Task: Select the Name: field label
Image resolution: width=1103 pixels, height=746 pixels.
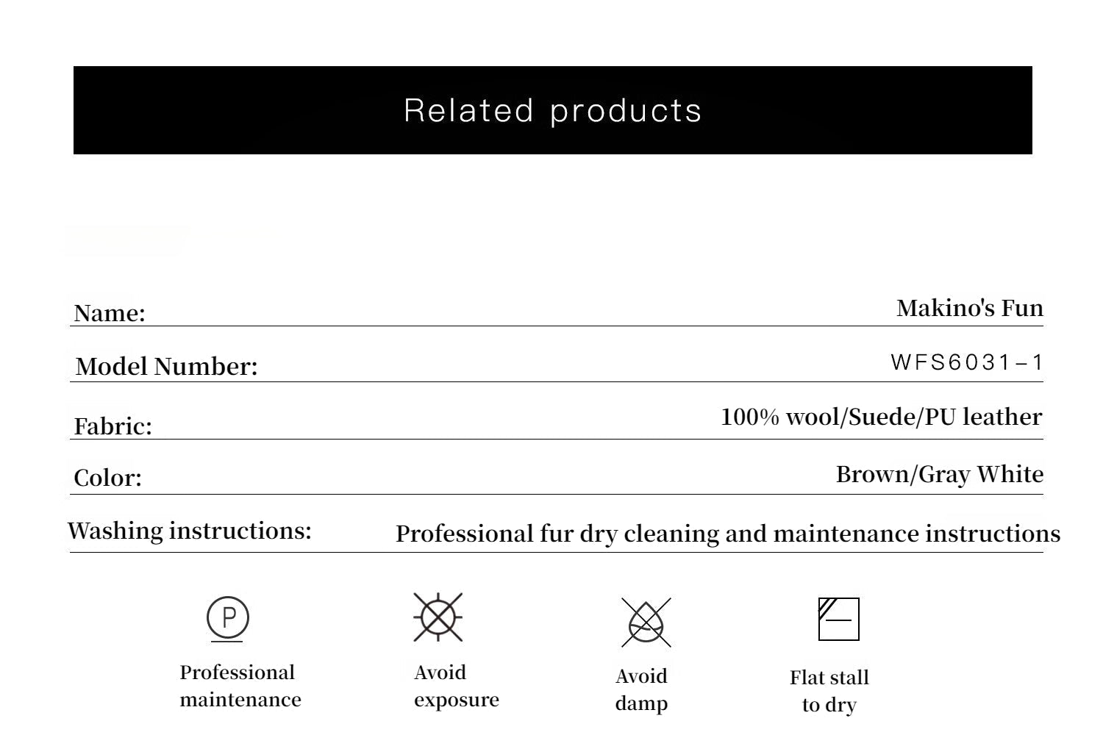Action: tap(110, 313)
